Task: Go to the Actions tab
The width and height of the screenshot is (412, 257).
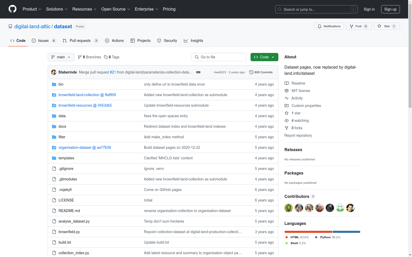Action: tap(115, 41)
